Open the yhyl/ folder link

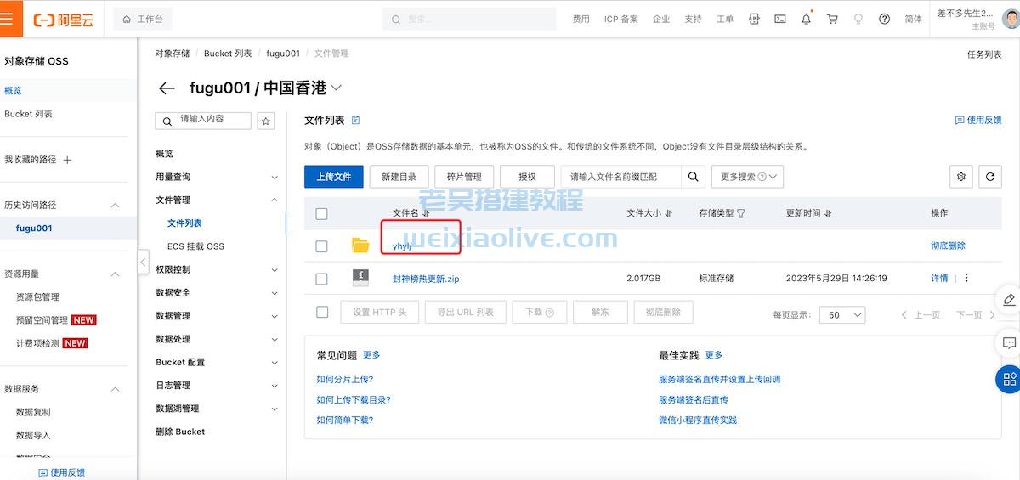click(402, 246)
